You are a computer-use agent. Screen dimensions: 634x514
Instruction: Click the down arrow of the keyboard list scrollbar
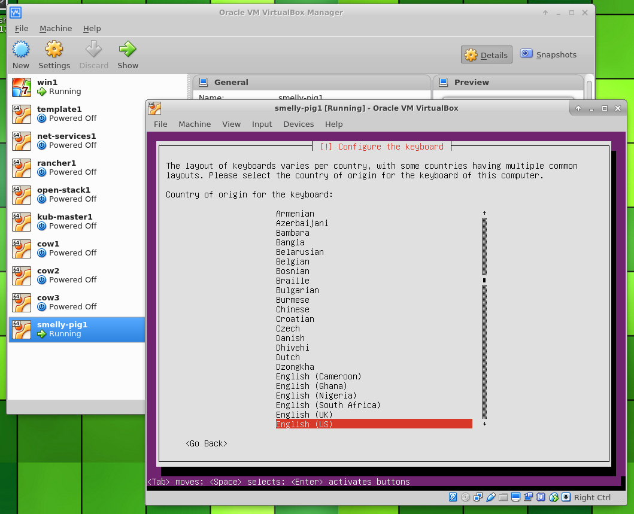pos(484,424)
